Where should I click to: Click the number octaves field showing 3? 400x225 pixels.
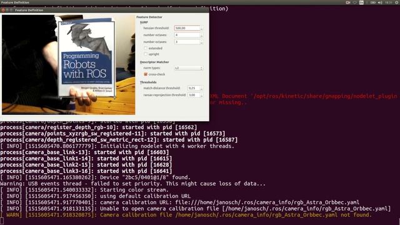(x=187, y=42)
